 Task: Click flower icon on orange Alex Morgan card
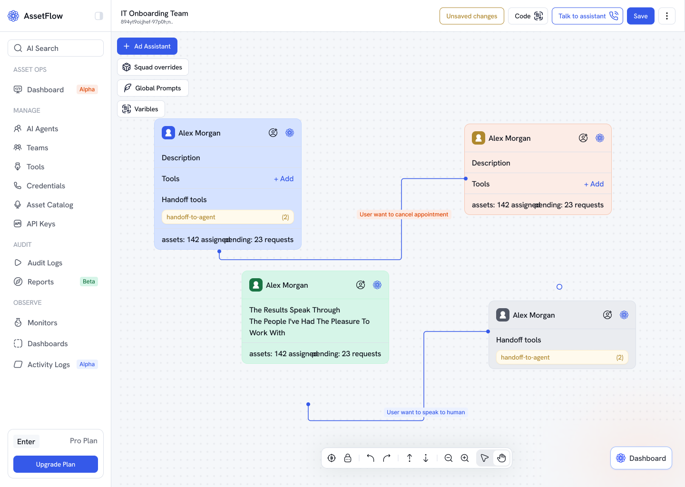[x=600, y=138]
